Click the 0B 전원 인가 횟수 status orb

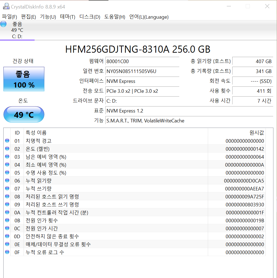(x=7, y=220)
